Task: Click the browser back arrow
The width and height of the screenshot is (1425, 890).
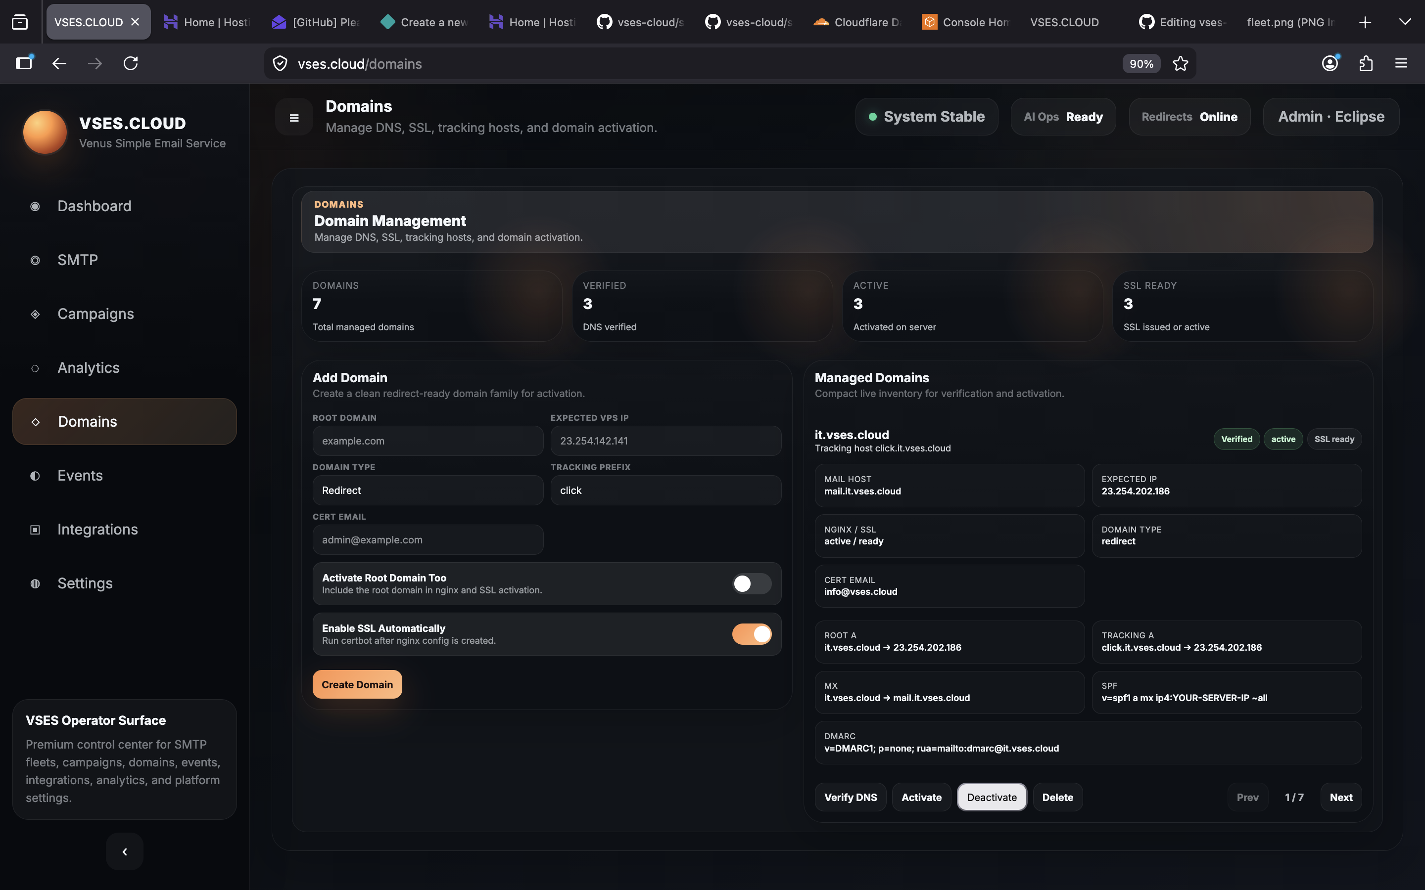Action: (x=59, y=64)
